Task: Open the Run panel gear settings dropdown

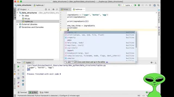Action: click(x=152, y=63)
